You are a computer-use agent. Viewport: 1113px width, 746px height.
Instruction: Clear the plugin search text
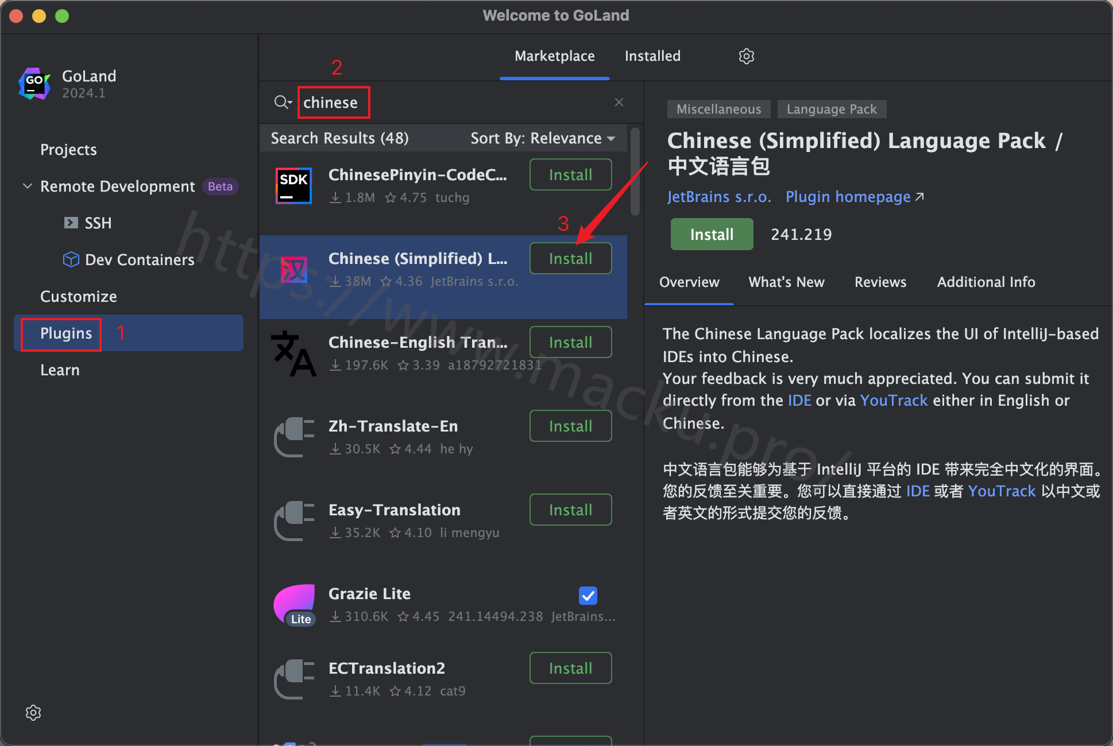(619, 102)
